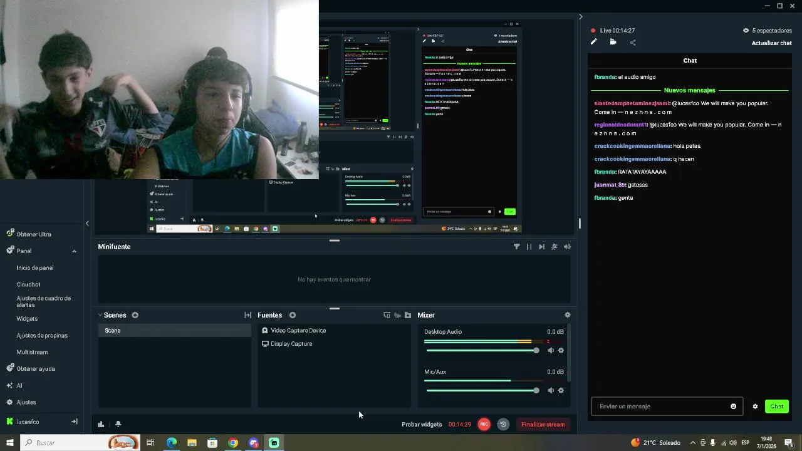802x451 pixels.
Task: Add a new source in Fuentes
Action: [292, 315]
